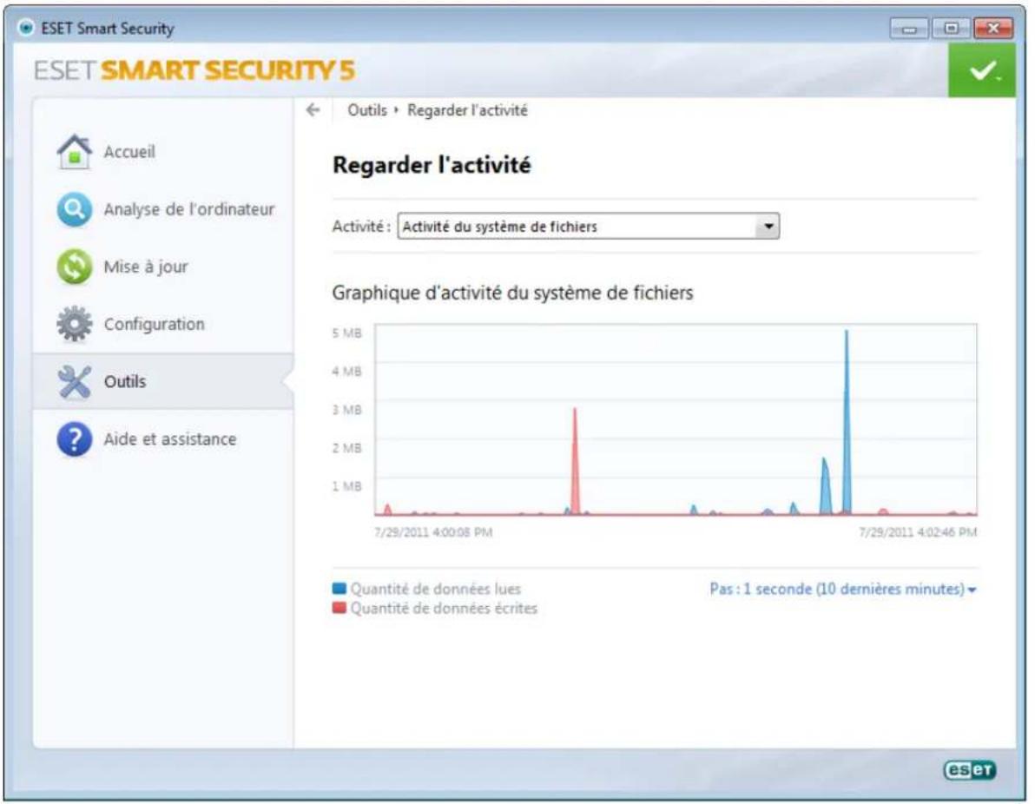Viewport: 1035px width, 804px height.
Task: Click the 7/29/2011 4:02:46 PM timestamp
Action: click(x=918, y=532)
